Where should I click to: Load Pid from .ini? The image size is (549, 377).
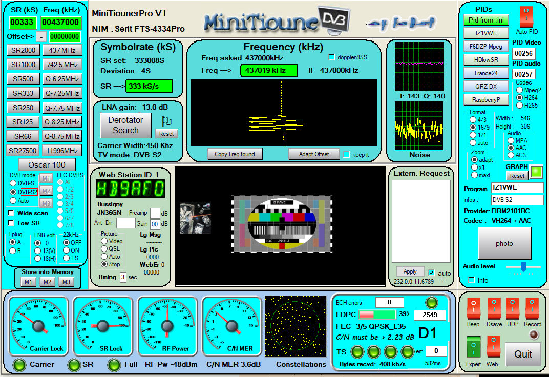[486, 20]
